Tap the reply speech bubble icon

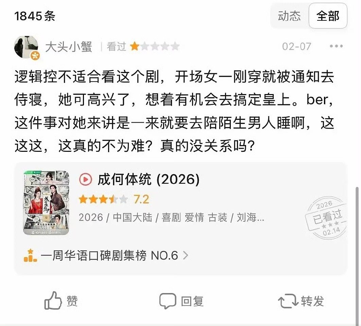[x=168, y=301]
